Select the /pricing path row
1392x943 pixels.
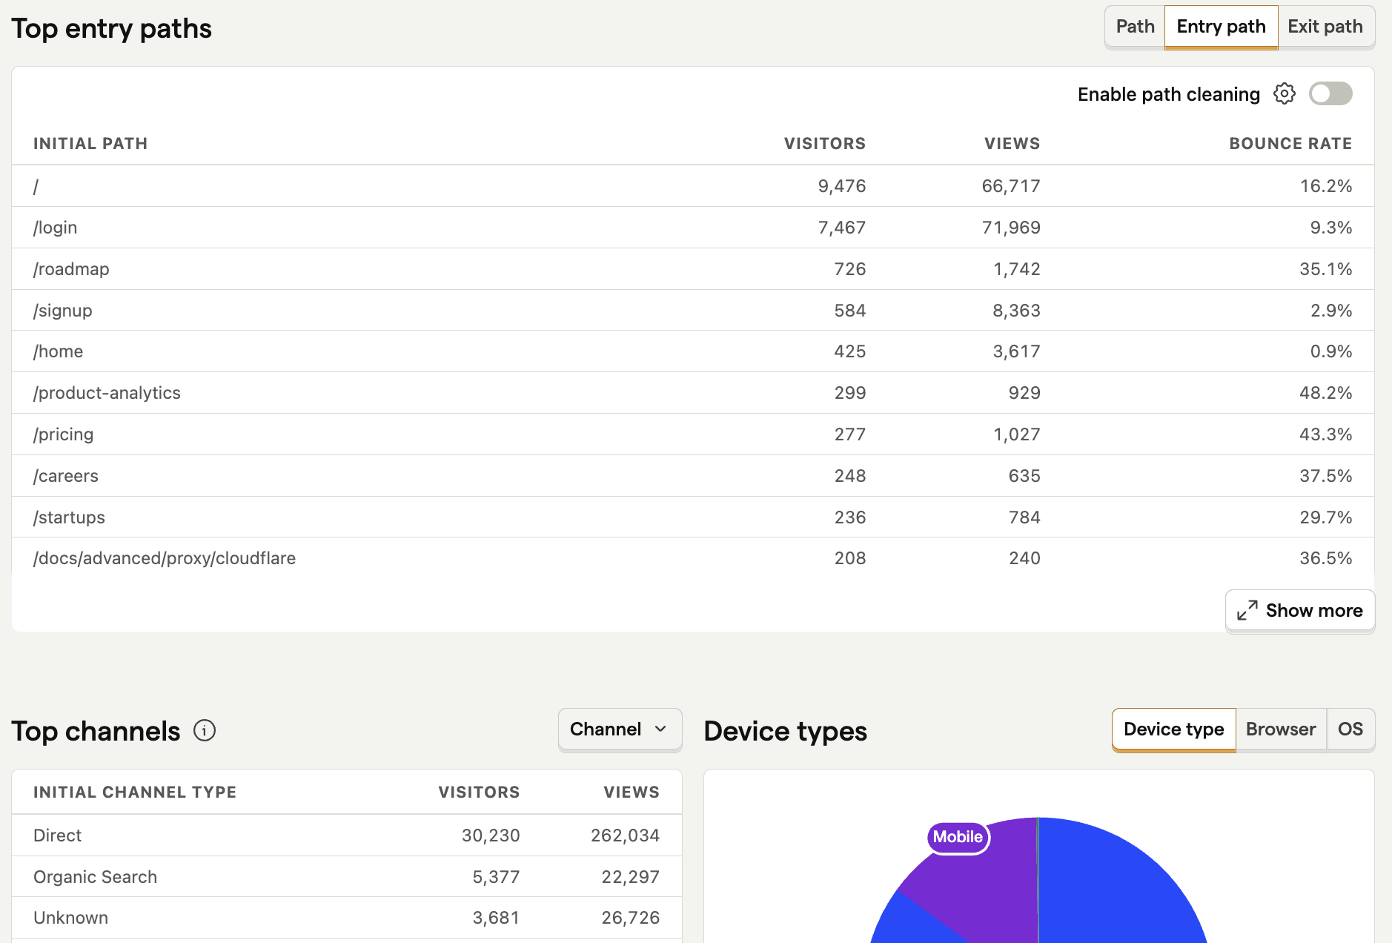point(693,434)
